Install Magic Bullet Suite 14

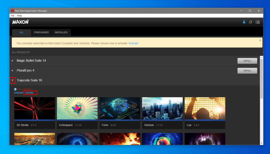point(247,61)
